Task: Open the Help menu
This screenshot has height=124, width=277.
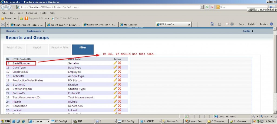Action: coord(52,13)
